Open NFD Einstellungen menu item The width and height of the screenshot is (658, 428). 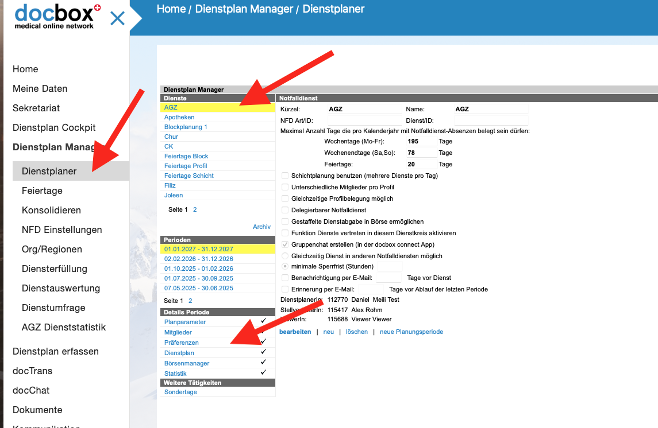pyautogui.click(x=61, y=229)
